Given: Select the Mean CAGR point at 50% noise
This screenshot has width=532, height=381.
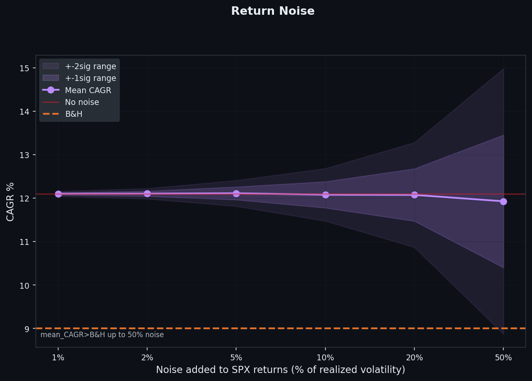Looking at the screenshot, I should 503,201.
